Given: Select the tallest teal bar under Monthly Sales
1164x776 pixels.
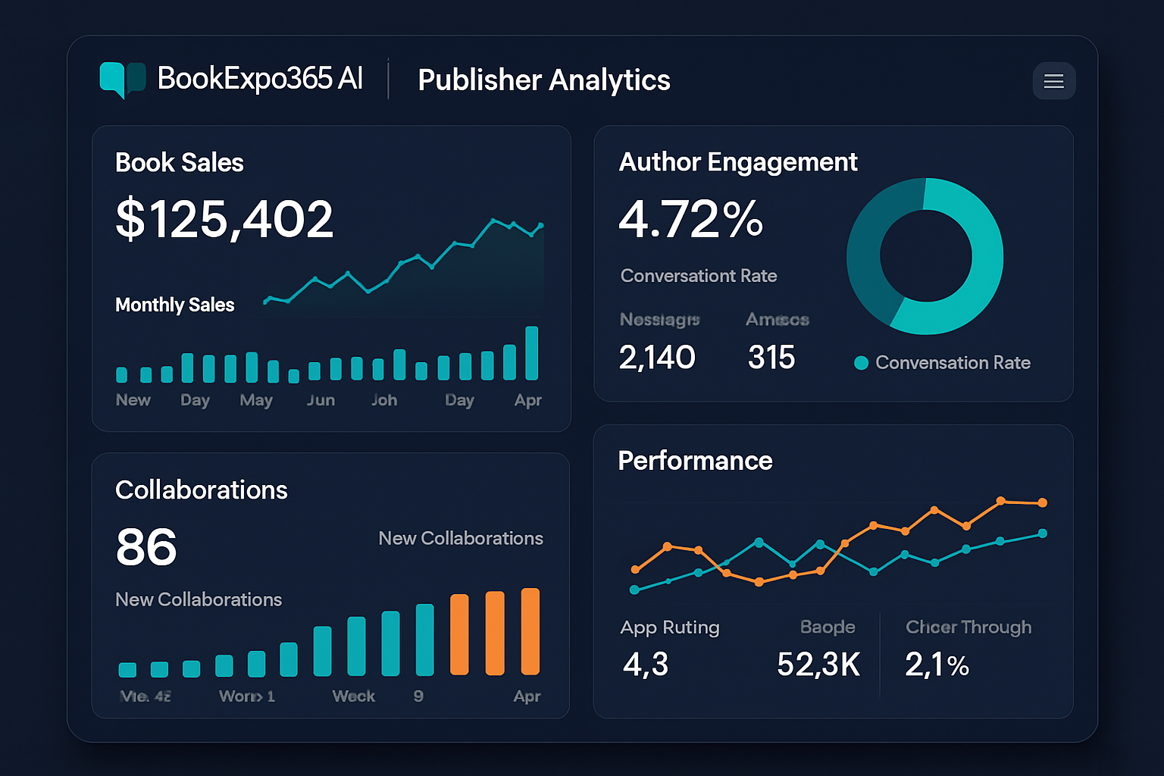Looking at the screenshot, I should 532,352.
